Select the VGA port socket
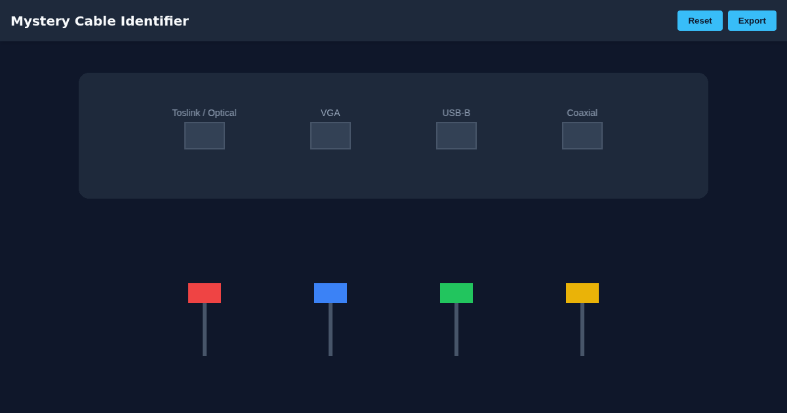The image size is (787, 413). pos(331,136)
